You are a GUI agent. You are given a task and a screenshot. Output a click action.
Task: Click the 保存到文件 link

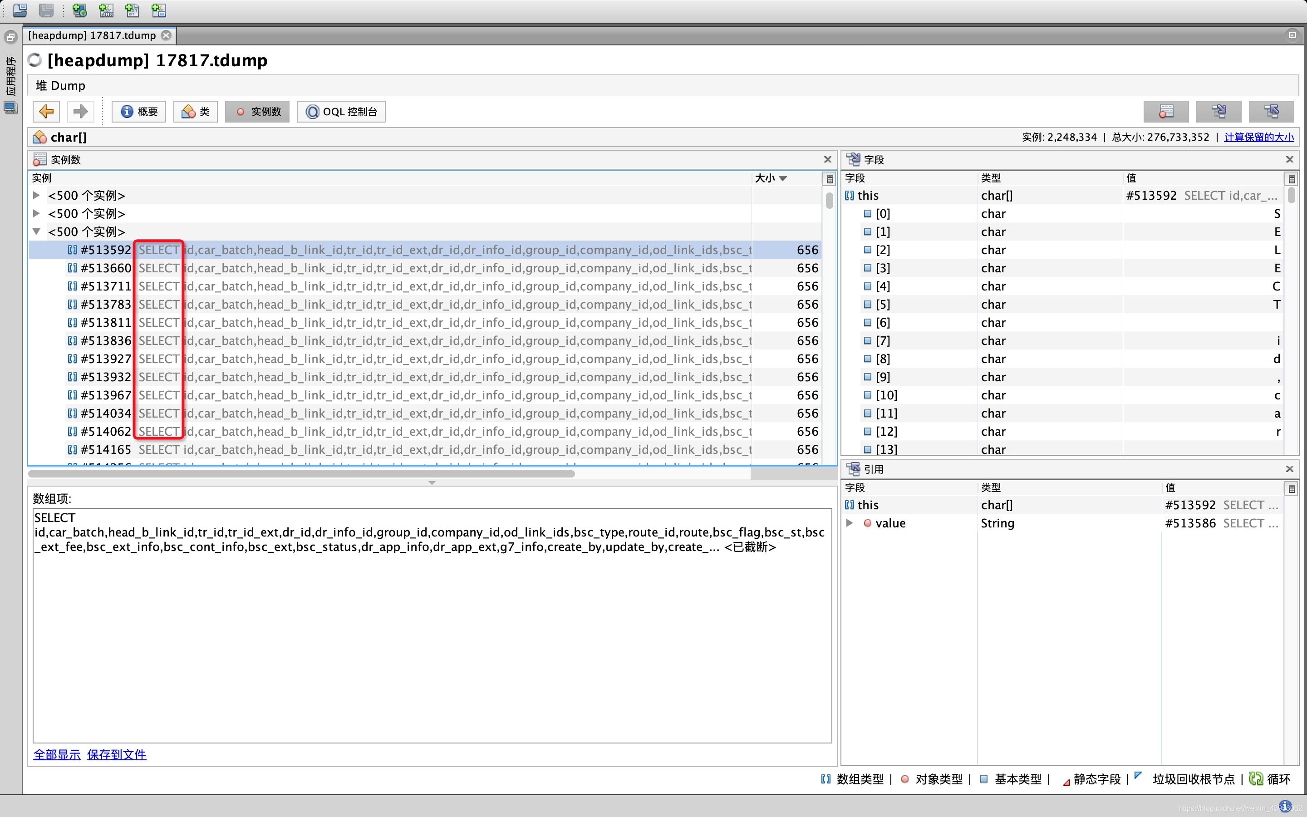pos(117,754)
